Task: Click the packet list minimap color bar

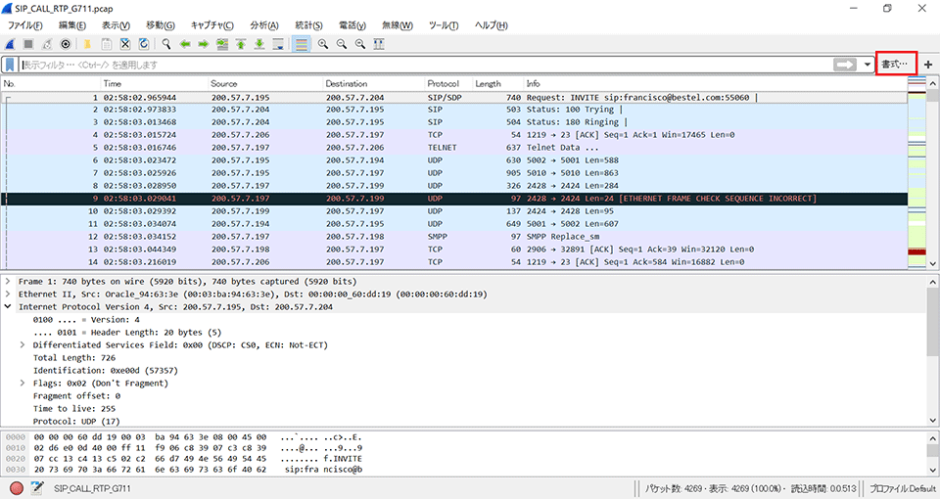Action: pos(917,172)
